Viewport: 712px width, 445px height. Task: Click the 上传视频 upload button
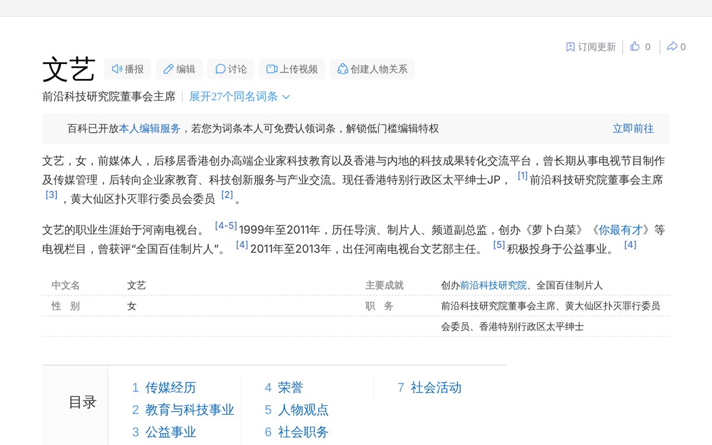coord(292,69)
